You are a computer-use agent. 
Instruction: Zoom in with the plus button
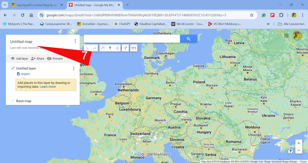point(299,143)
